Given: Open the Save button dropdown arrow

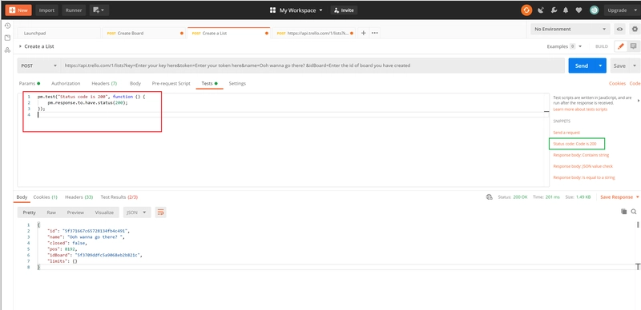Looking at the screenshot, I should point(634,66).
